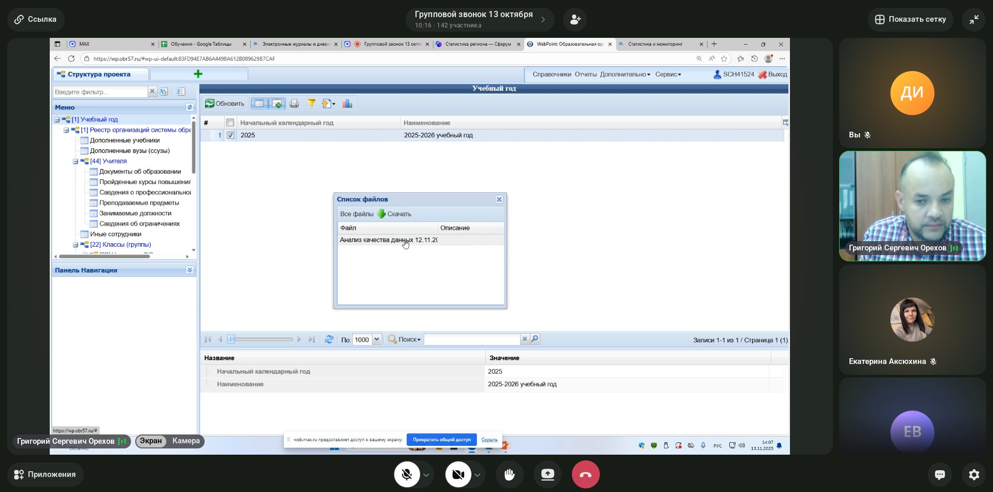The width and height of the screenshot is (993, 492).
Task: Switch to the Камера tab
Action: coord(186,441)
